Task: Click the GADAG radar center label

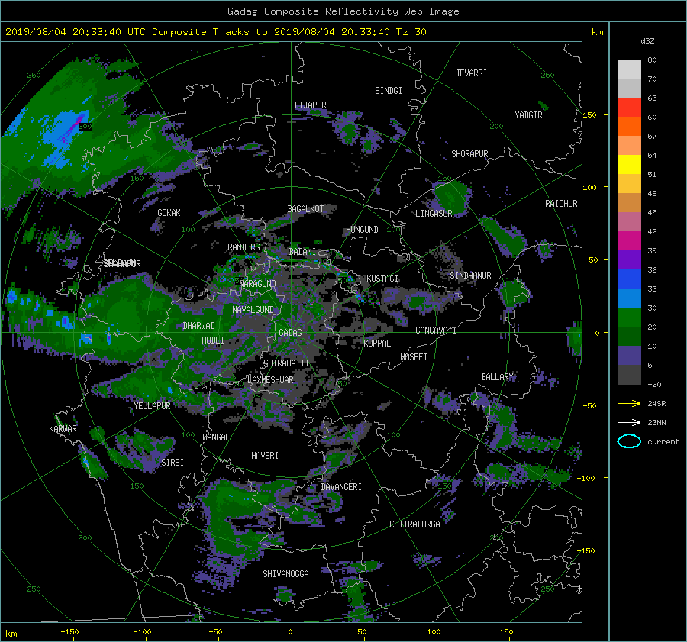Action: (x=291, y=333)
